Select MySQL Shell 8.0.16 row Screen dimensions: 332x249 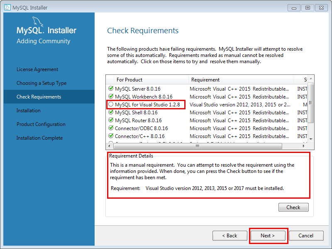click(x=207, y=112)
